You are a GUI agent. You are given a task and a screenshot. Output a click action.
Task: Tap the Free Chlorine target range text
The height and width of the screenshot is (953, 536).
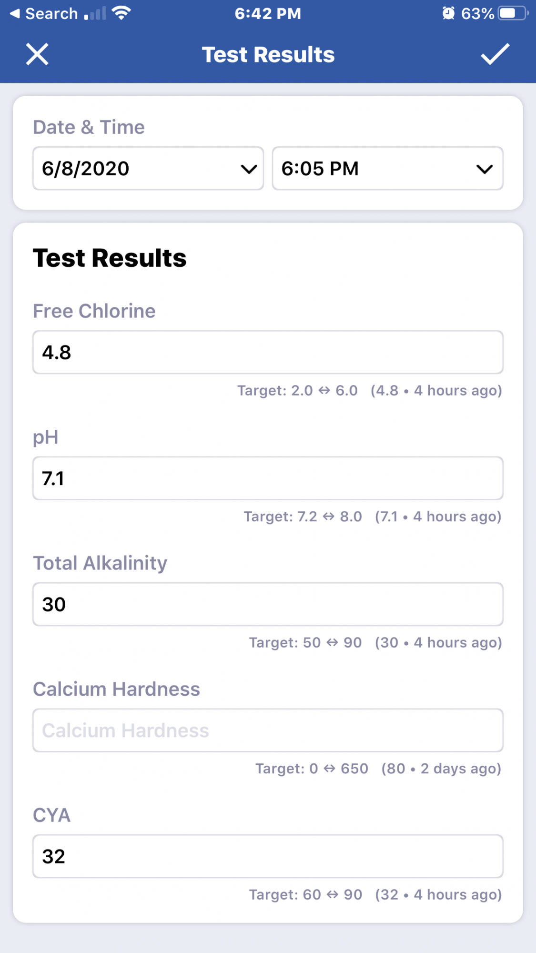298,391
